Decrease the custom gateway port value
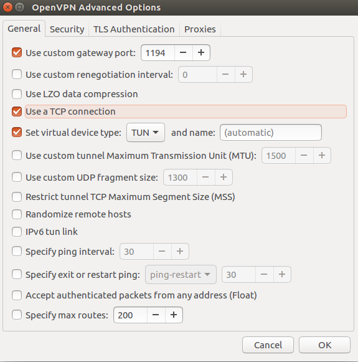This screenshot has height=362, width=358. 183,52
